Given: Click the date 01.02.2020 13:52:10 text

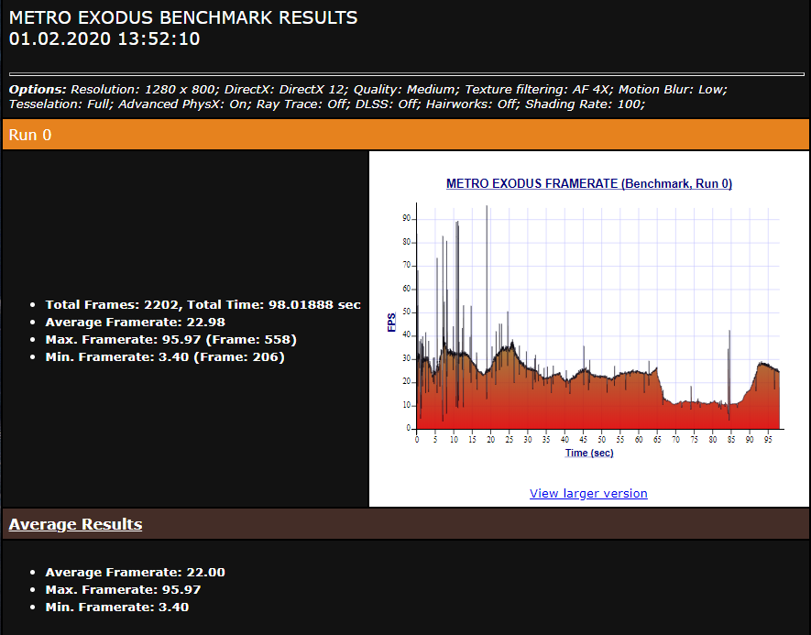Looking at the screenshot, I should click(104, 38).
